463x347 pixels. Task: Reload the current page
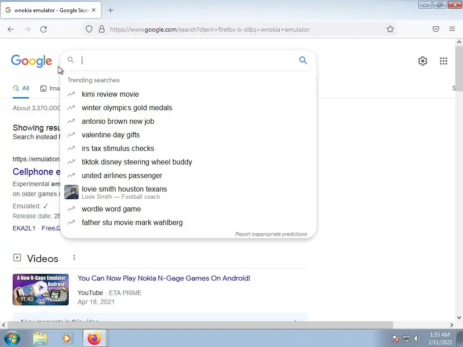tap(43, 29)
